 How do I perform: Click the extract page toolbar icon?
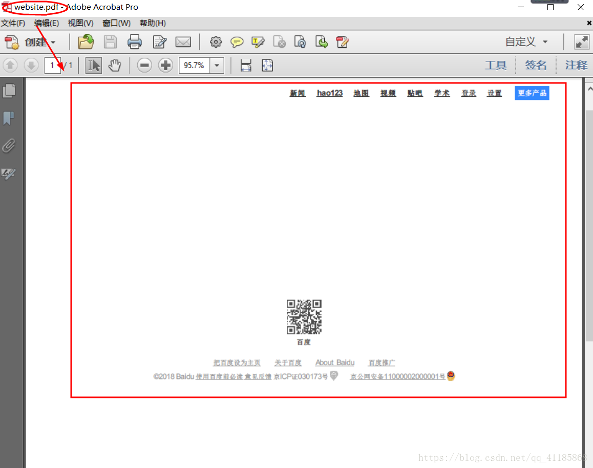coord(322,42)
